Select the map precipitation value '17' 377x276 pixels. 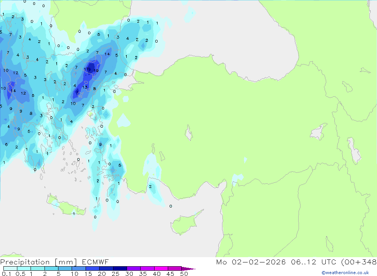(86, 69)
